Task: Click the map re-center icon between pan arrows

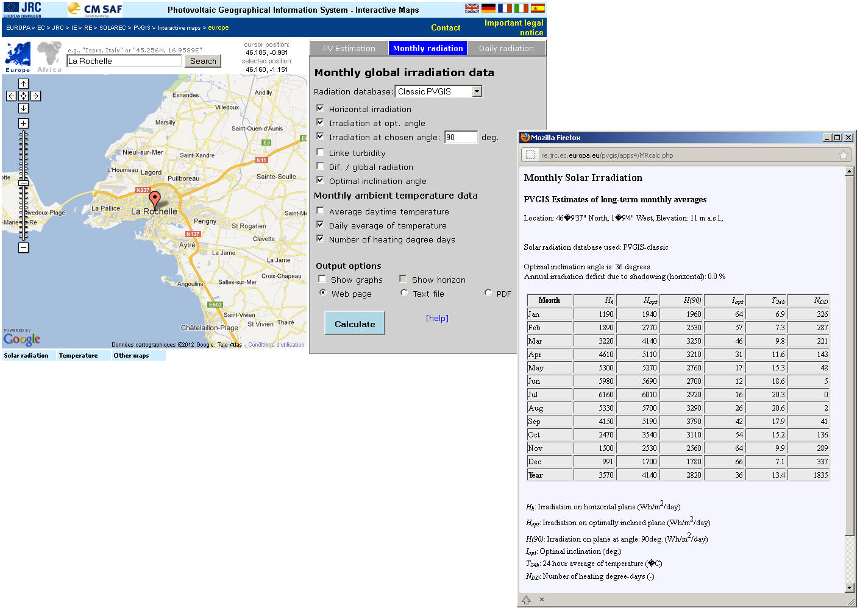Action: coord(23,96)
